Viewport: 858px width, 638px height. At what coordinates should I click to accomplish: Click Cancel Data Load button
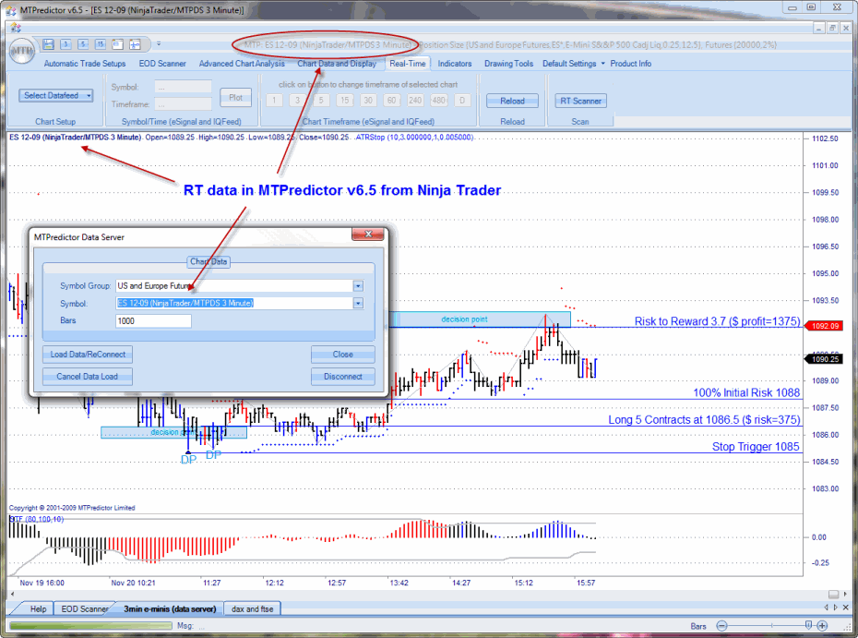[88, 377]
